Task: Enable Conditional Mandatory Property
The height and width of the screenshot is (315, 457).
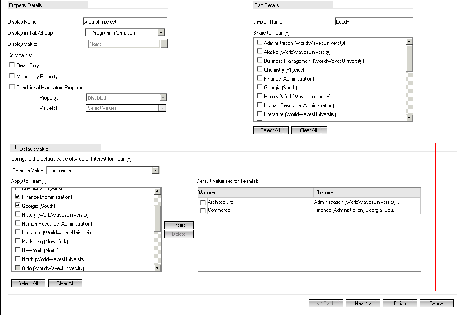Action: [12, 87]
